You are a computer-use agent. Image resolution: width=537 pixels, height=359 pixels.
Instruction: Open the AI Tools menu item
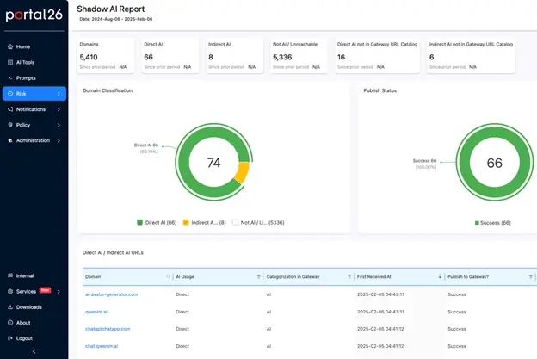[34, 62]
